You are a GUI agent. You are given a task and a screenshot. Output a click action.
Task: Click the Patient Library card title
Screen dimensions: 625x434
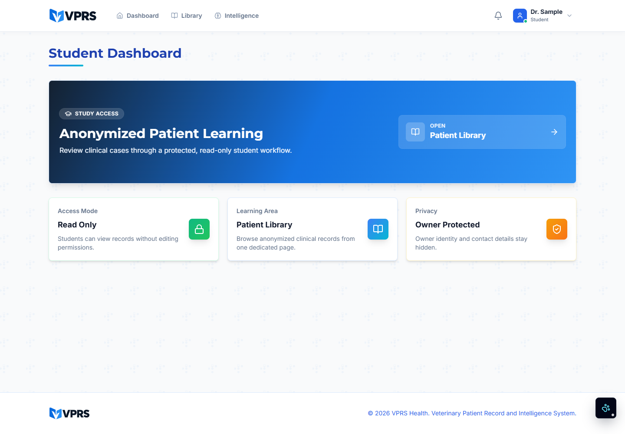click(264, 225)
